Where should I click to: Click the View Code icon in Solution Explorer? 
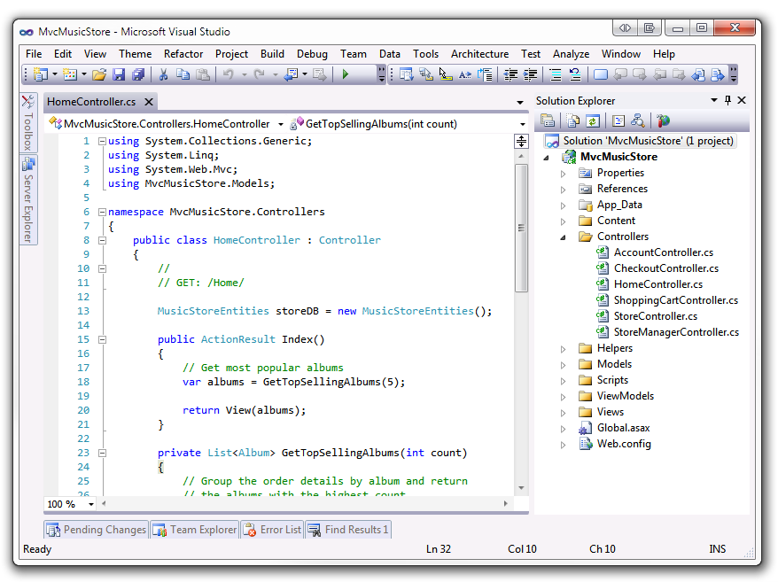pos(619,120)
